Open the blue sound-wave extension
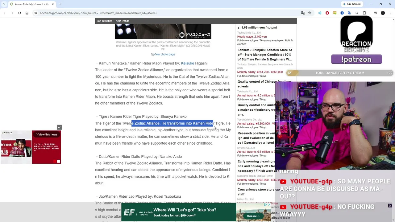Viewport: 395px width, 222px height. [320, 13]
